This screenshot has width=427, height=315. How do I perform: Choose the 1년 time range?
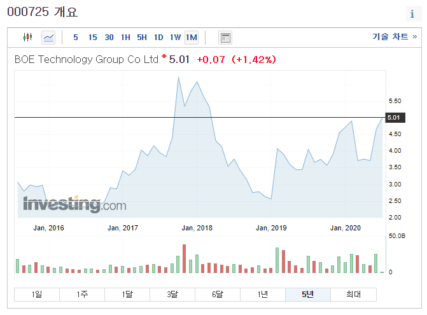click(263, 294)
